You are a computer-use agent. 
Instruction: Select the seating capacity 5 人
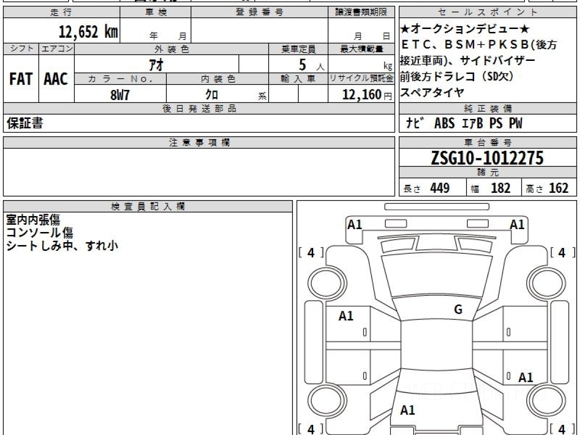(312, 65)
